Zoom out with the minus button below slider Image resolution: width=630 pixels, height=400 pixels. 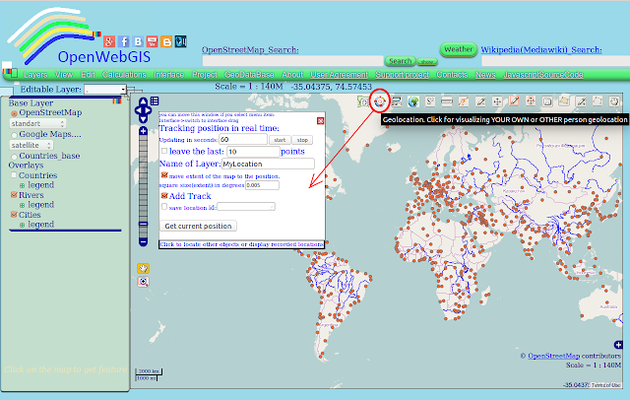click(x=143, y=241)
